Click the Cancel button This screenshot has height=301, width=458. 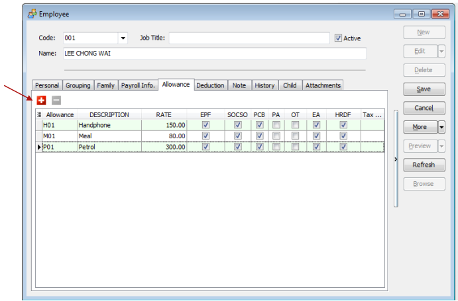pos(424,108)
